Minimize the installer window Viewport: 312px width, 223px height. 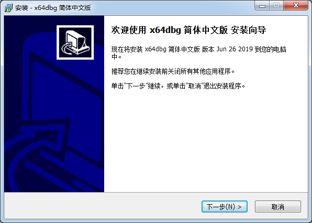click(262, 5)
